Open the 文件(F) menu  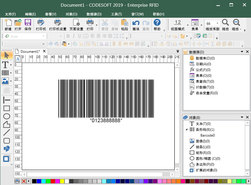point(10,14)
